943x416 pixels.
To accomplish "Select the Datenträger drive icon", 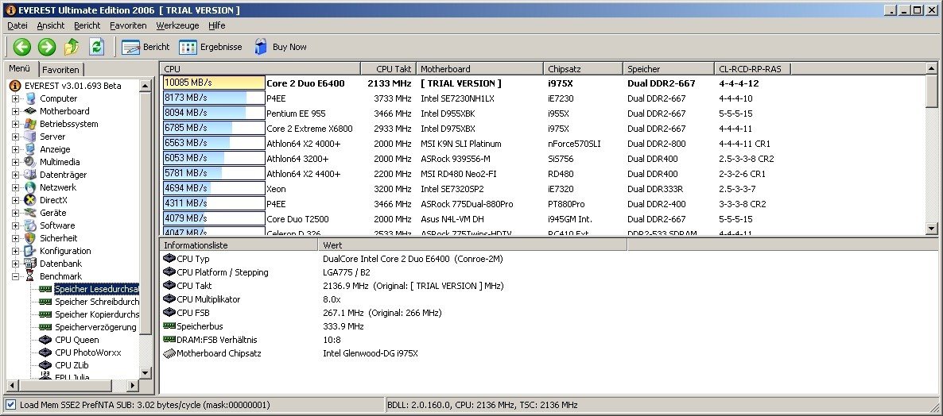I will [x=30, y=175].
